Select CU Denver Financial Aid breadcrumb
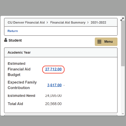Screen dimensions: 126x126 26,22
